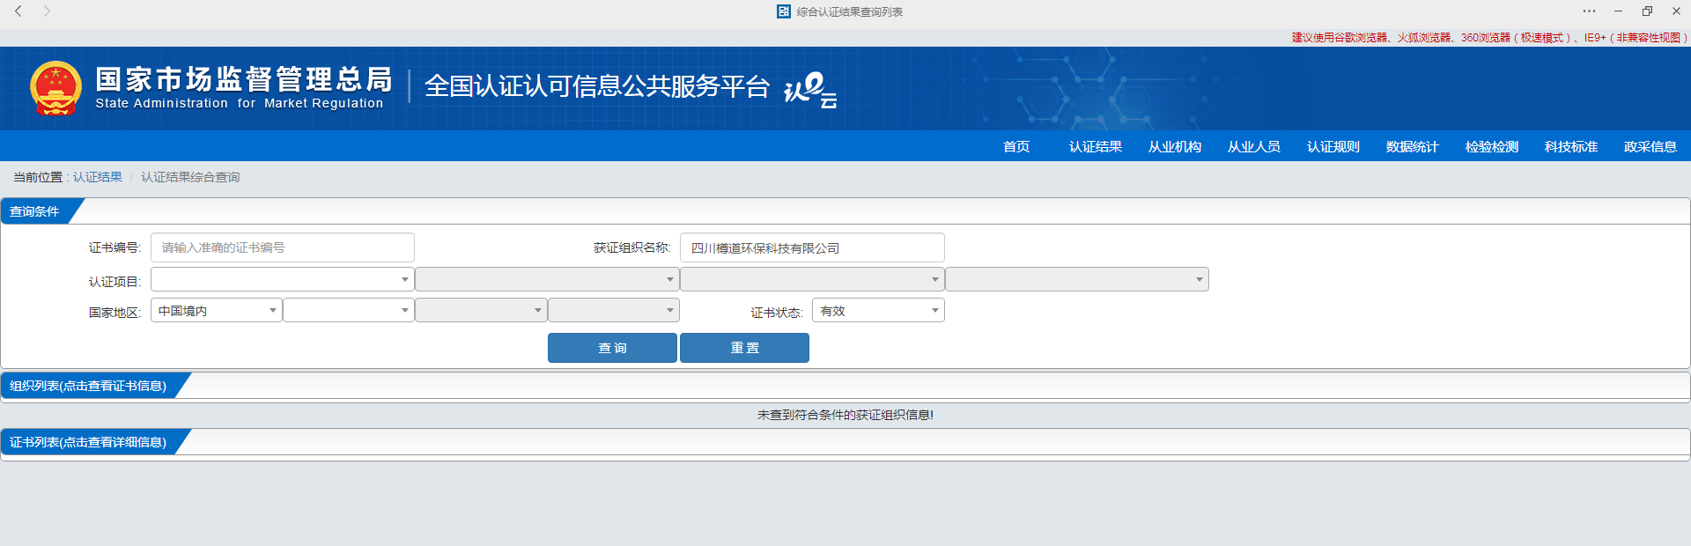Click the red browser recommendation notice
The height and width of the screenshot is (546, 1691).
click(1489, 38)
